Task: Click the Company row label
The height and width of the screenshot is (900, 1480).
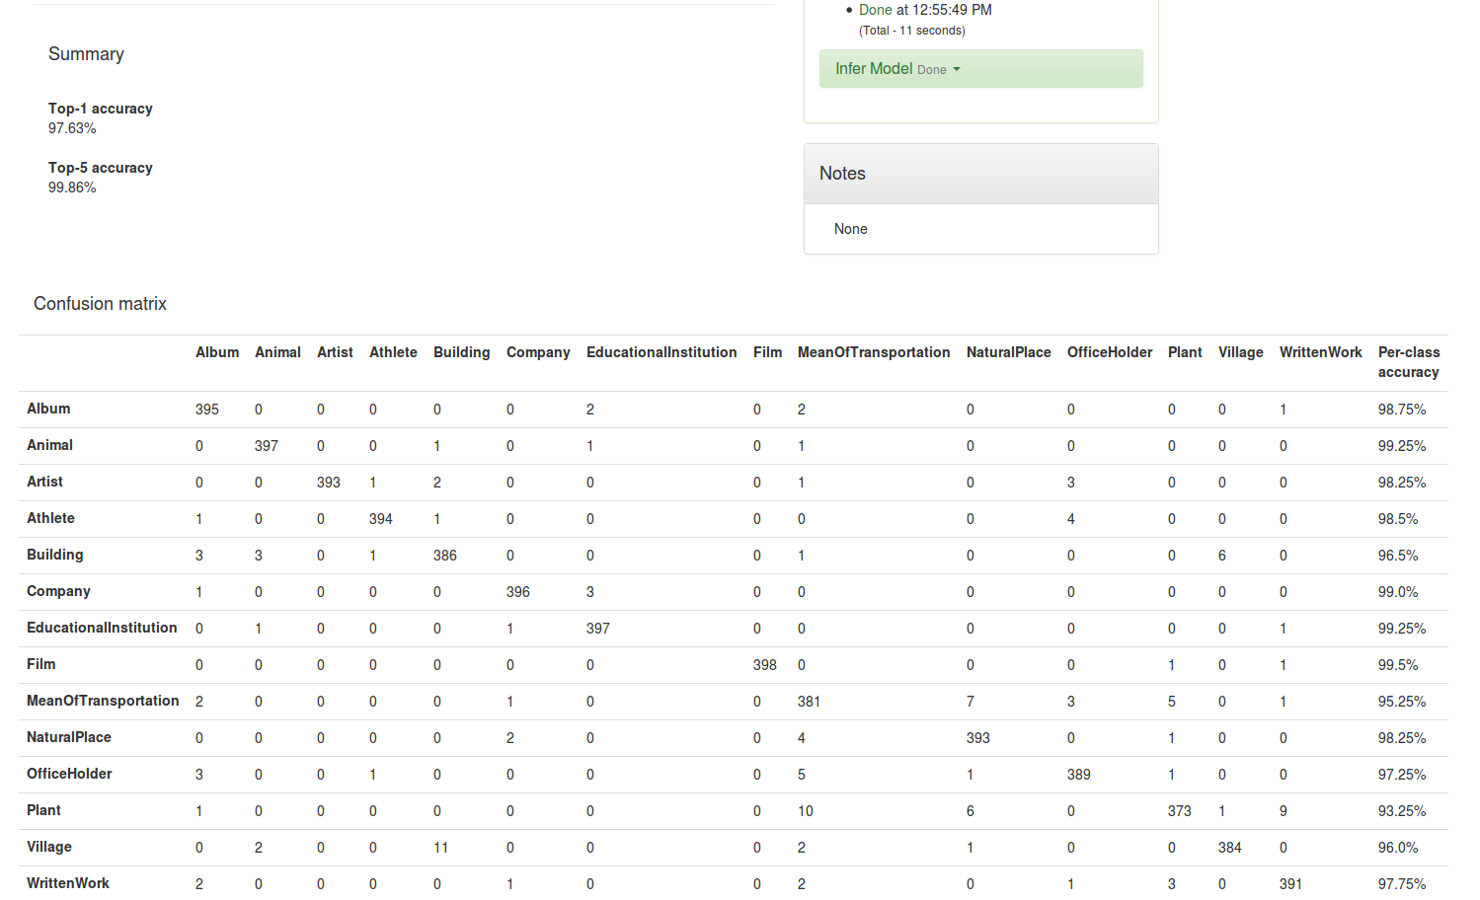Action: click(58, 591)
